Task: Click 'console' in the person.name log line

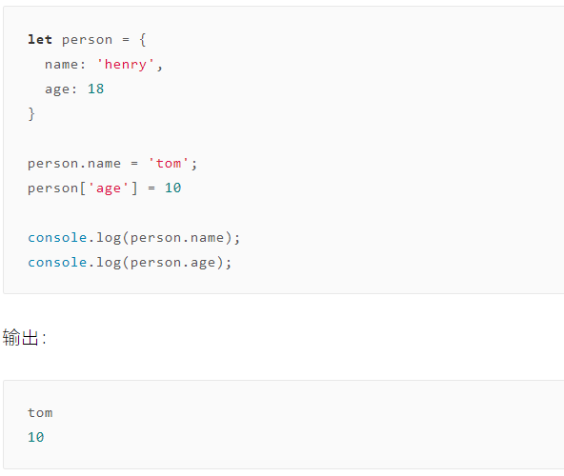Action: tap(57, 238)
